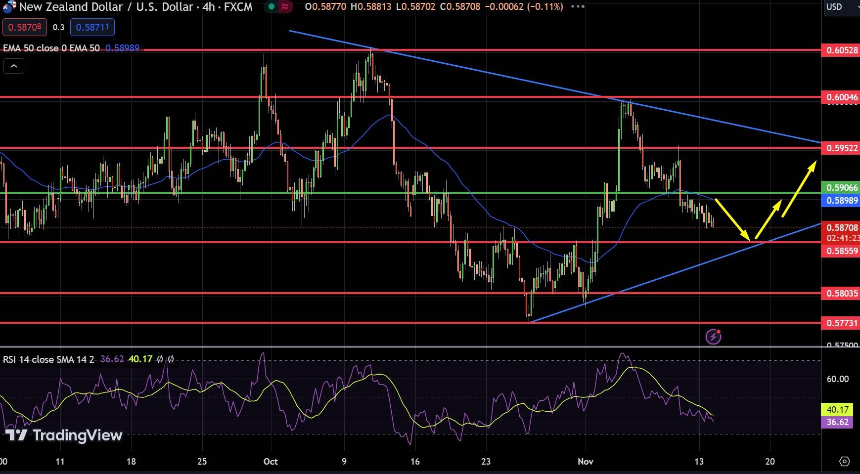Click the Nov date on time axis
The image size is (860, 474).
tap(586, 462)
